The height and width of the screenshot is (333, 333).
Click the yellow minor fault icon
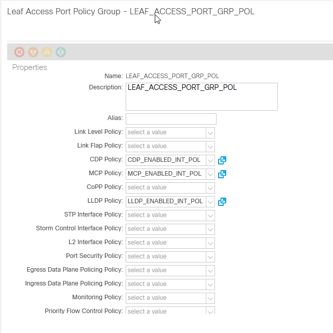tap(47, 52)
